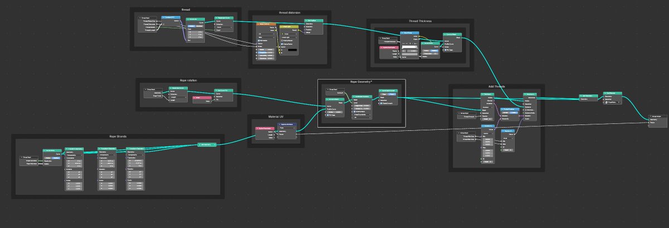Viewport: 669px width, 228px height.
Task: Collapse the Curve to Mesh node in Thread Thickness
Action: pyautogui.click(x=444, y=35)
